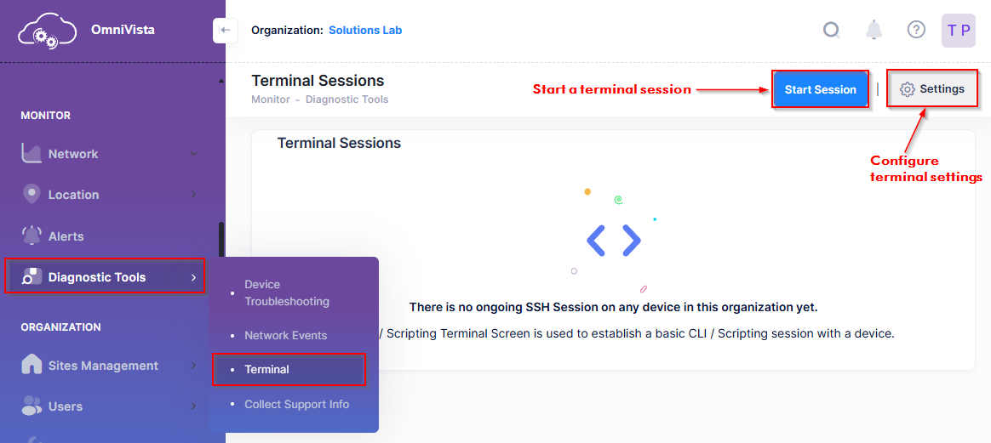Viewport: 991px width, 443px height.
Task: Click the Location pin icon
Action: pos(32,194)
